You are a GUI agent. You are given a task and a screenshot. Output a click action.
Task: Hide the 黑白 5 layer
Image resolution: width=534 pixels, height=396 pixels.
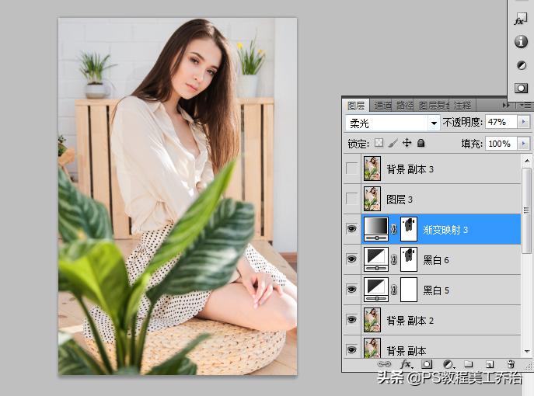tap(352, 290)
